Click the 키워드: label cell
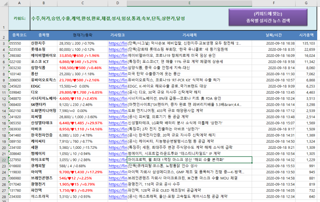The width and height of the screenshot is (320, 202). click(19, 18)
